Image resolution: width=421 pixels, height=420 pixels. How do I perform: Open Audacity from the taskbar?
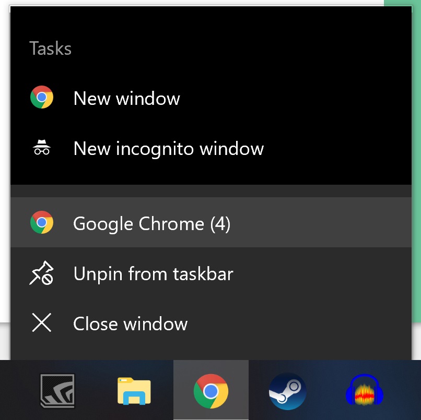click(x=365, y=390)
